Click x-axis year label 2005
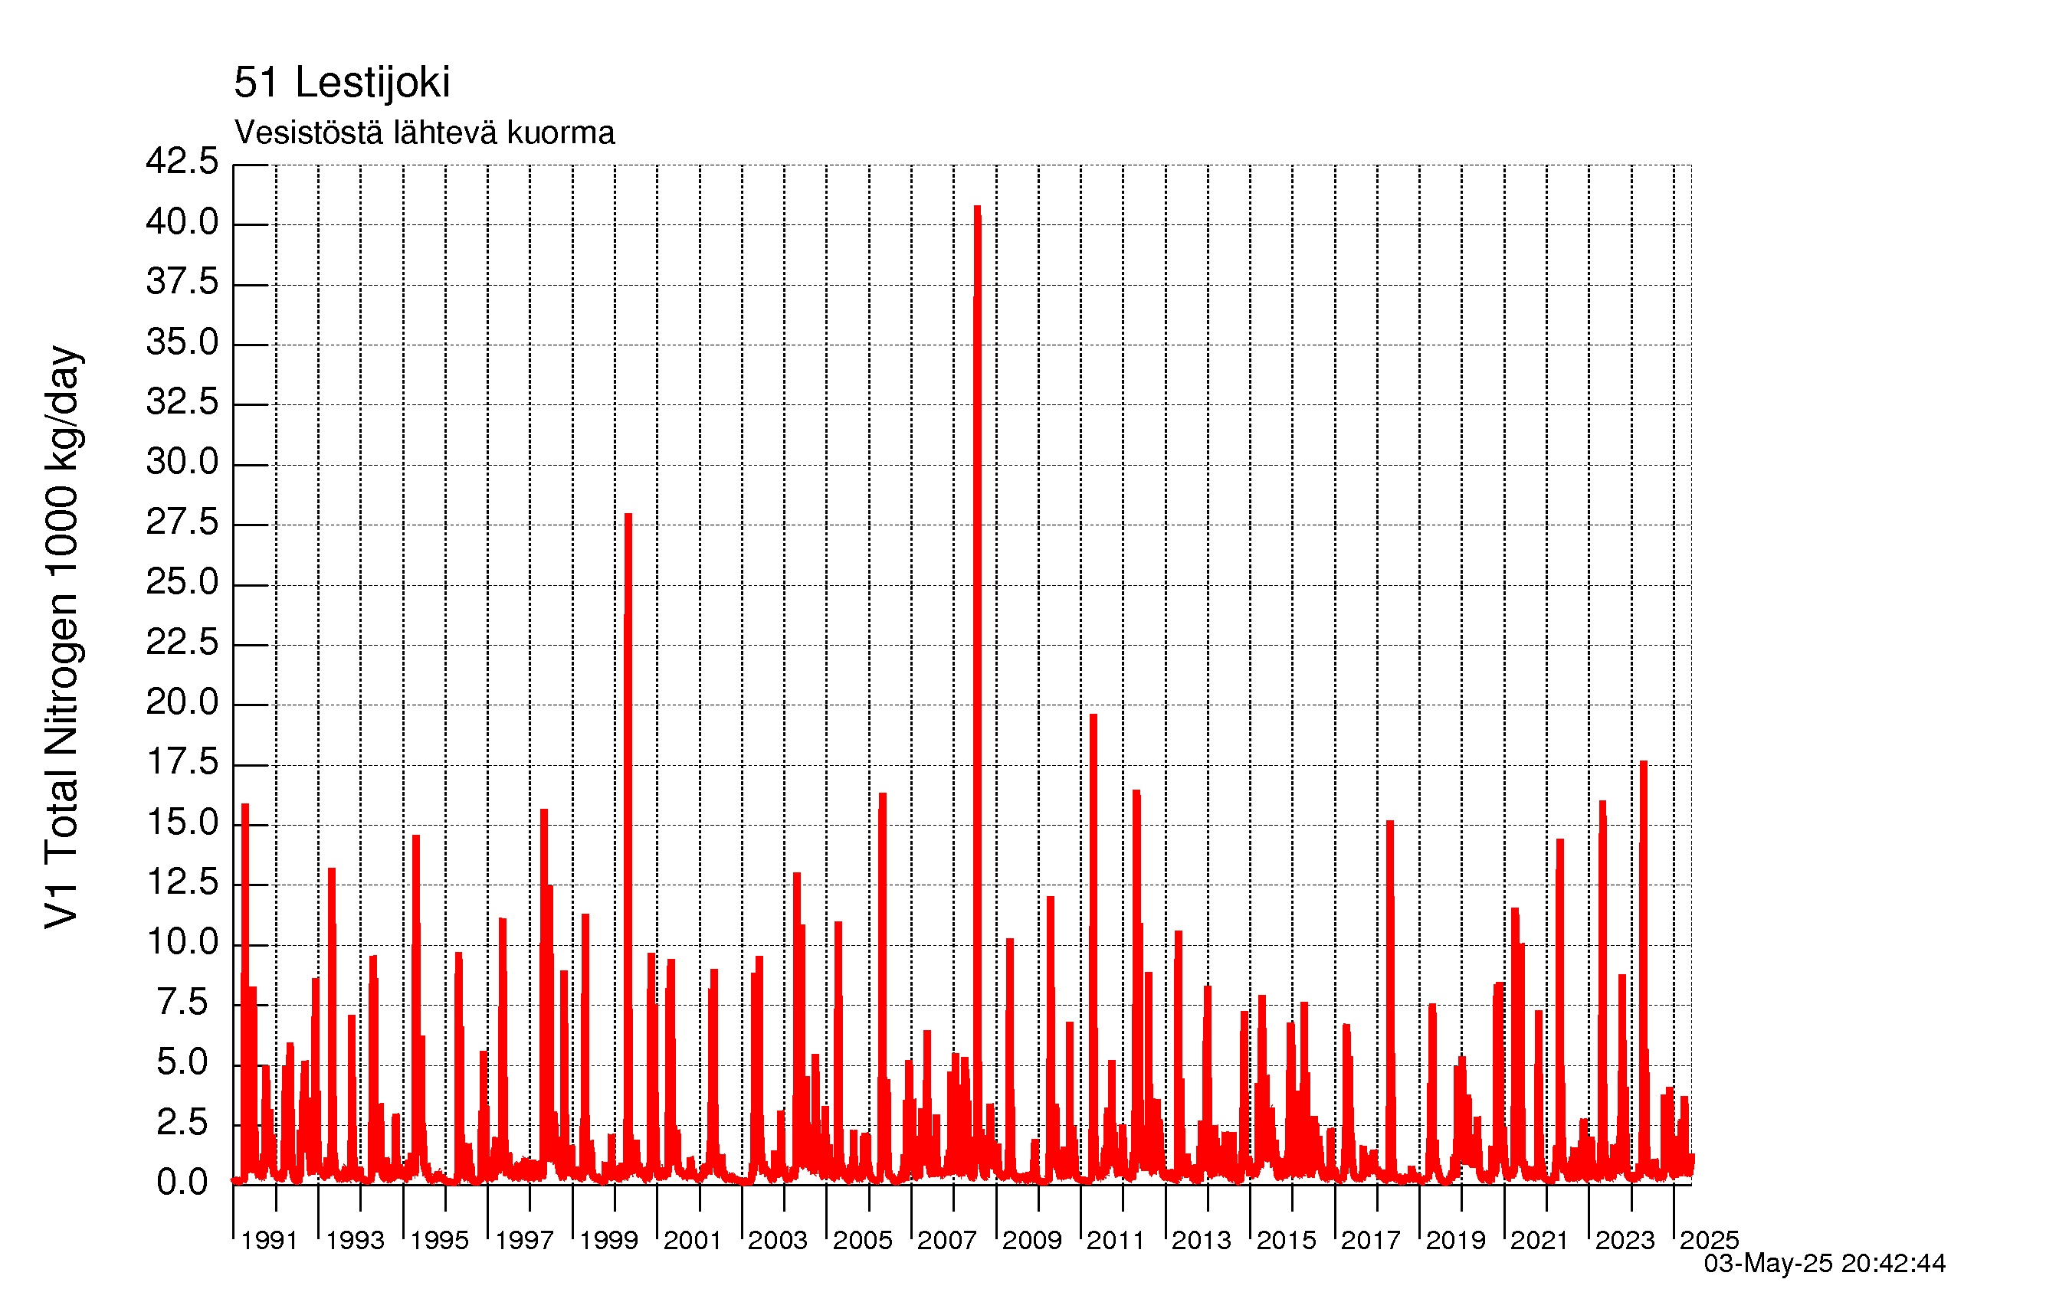Viewport: 2069px width, 1302px height. pos(863,1240)
